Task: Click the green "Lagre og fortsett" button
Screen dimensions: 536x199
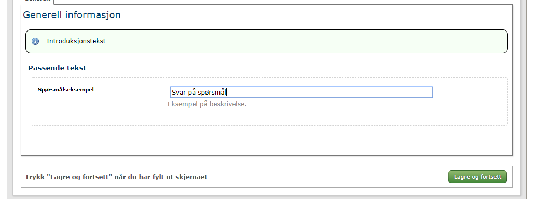Action: (477, 177)
